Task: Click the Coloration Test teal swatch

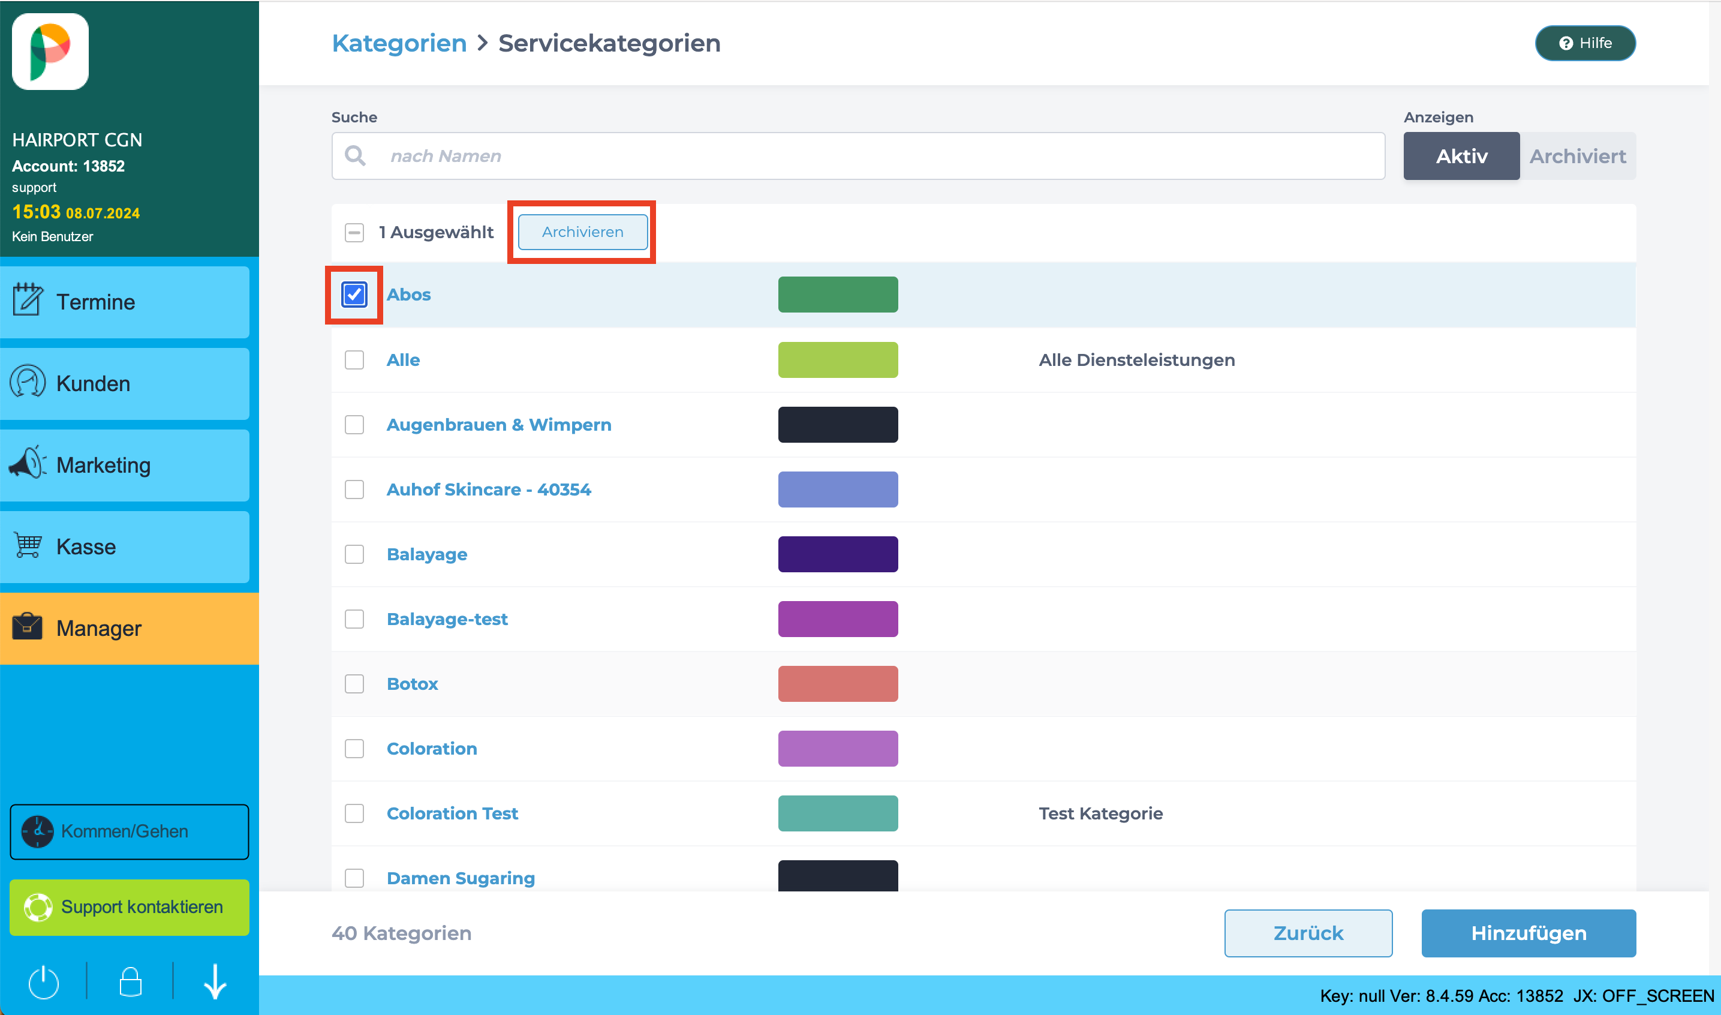Action: pos(838,813)
